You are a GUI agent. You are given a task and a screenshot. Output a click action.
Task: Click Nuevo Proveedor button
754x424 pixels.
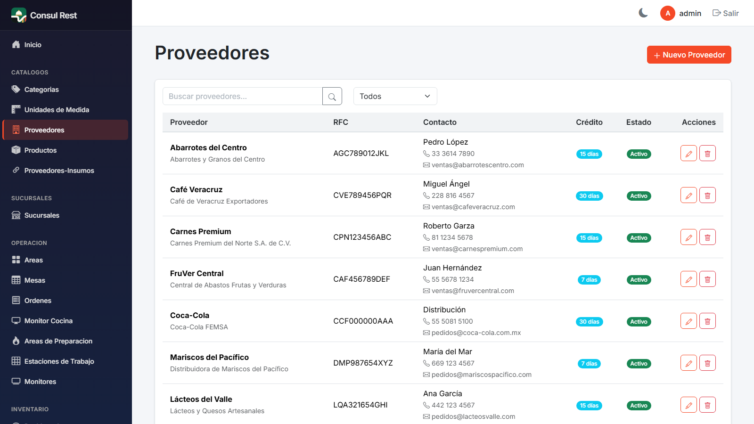click(x=689, y=55)
